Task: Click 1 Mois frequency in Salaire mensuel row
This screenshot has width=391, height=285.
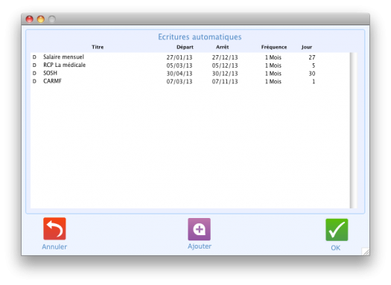Action: tap(273, 57)
